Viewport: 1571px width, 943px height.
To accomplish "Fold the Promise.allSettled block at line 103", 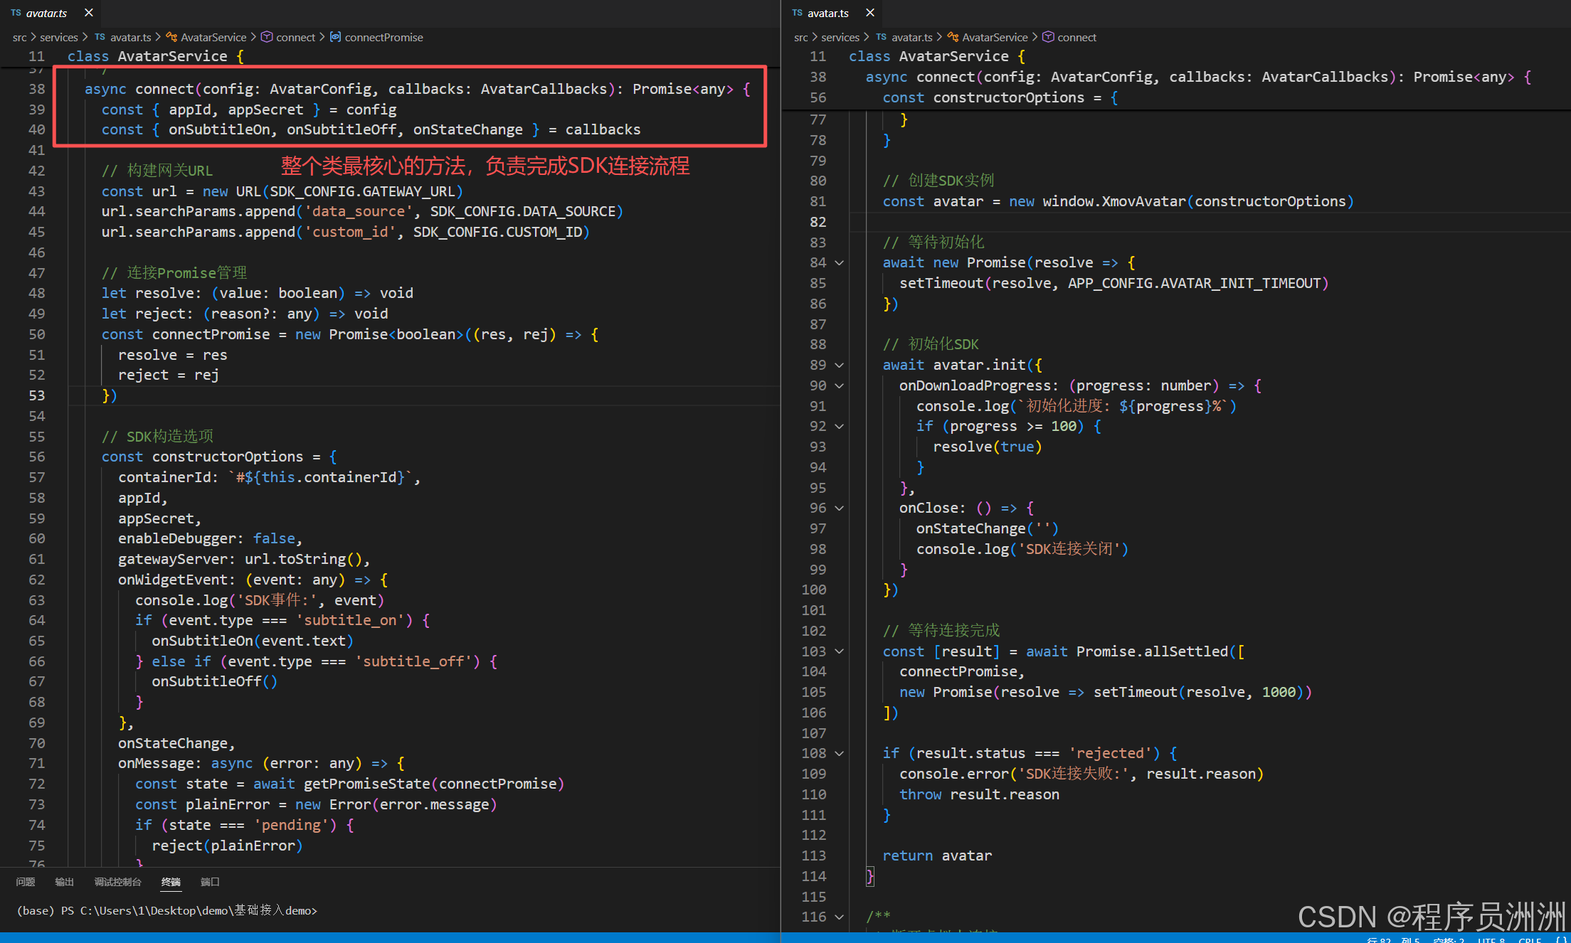I will [840, 651].
